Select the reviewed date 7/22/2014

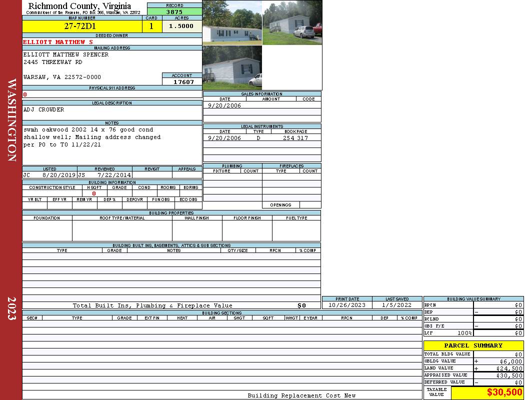pyautogui.click(x=114, y=175)
